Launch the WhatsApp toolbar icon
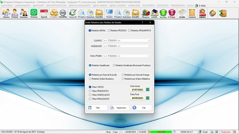Screen dimensions: 239x134 [34, 13]
